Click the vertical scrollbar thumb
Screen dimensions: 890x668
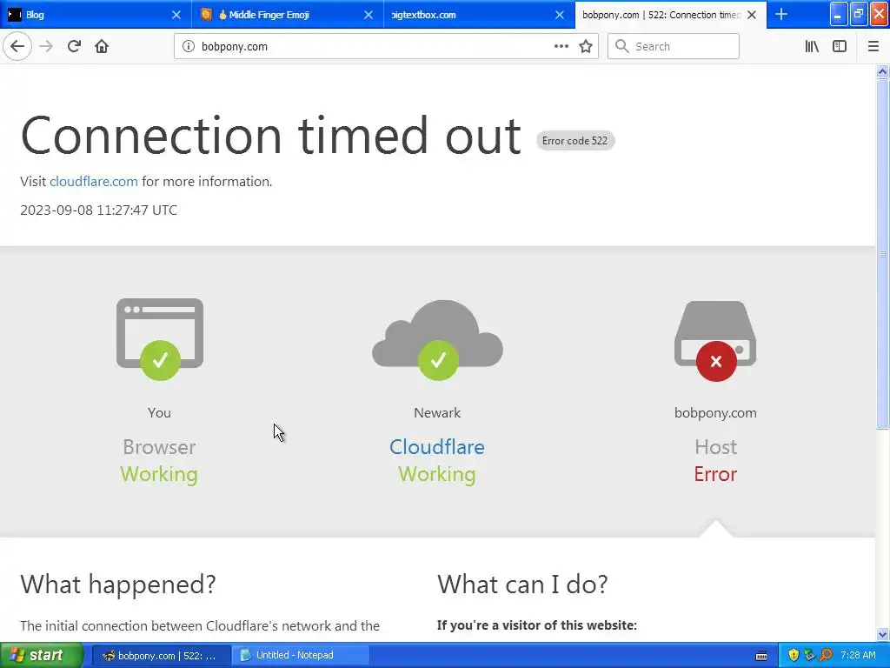point(882,254)
